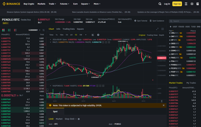Image resolution: width=201 pixels, height=127 pixels.
Task: Switch to the Trading Data tab
Action: 68,29
